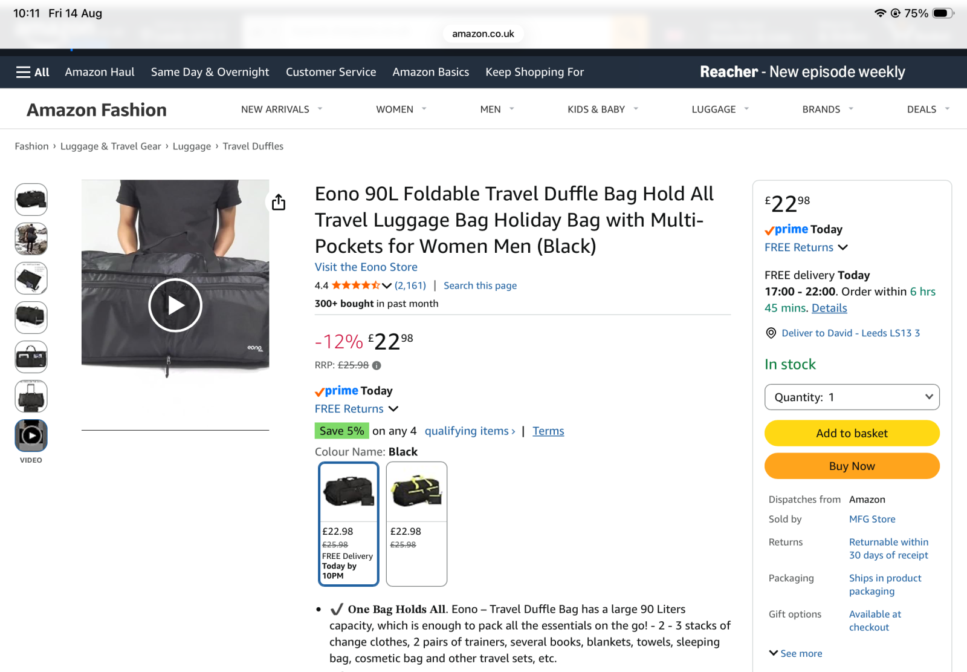Play the product video
967x672 pixels.
point(175,305)
